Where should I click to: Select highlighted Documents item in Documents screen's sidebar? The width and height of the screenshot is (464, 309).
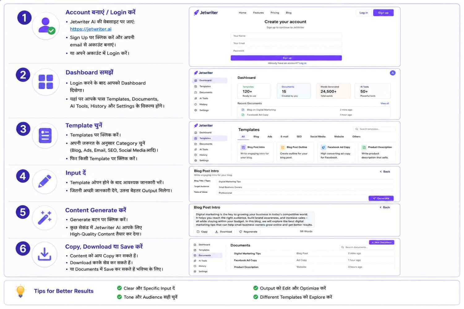pos(207,256)
